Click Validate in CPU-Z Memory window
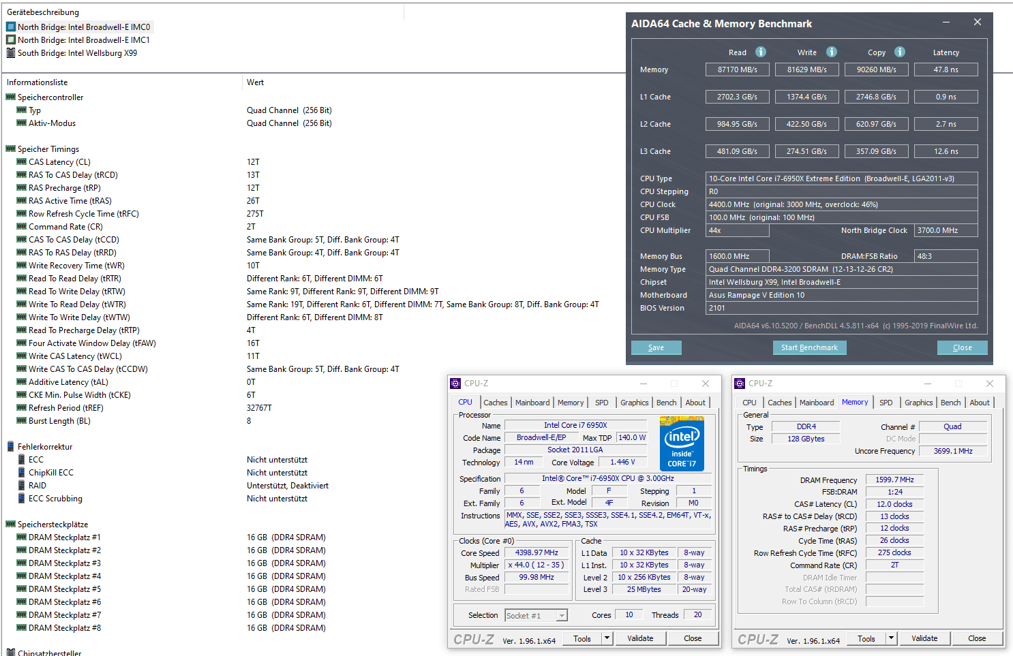 [924, 638]
